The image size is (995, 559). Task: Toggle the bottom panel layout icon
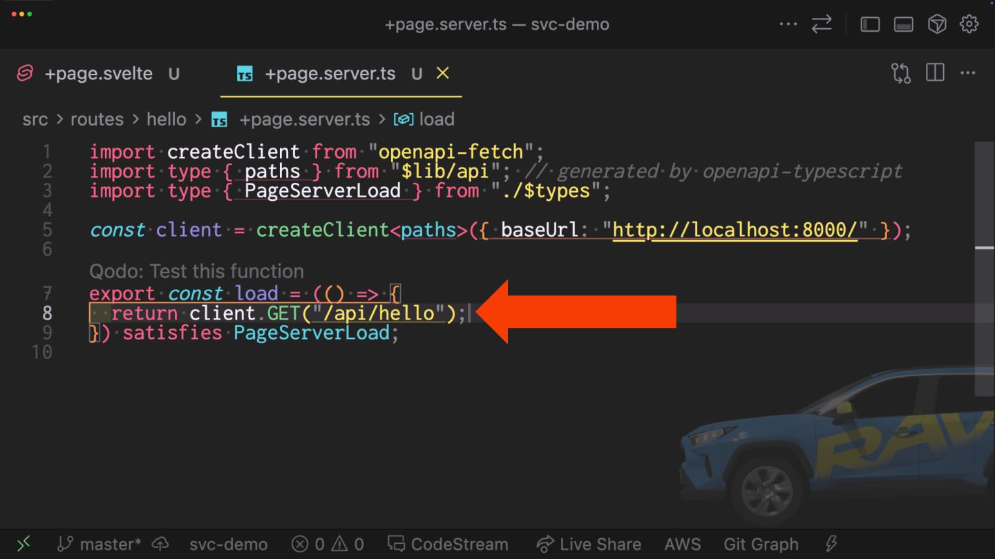[903, 24]
